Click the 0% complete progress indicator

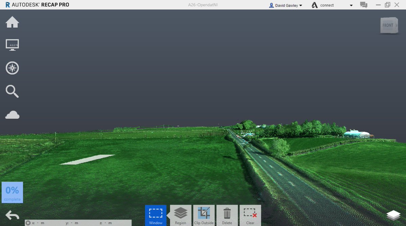point(12,193)
